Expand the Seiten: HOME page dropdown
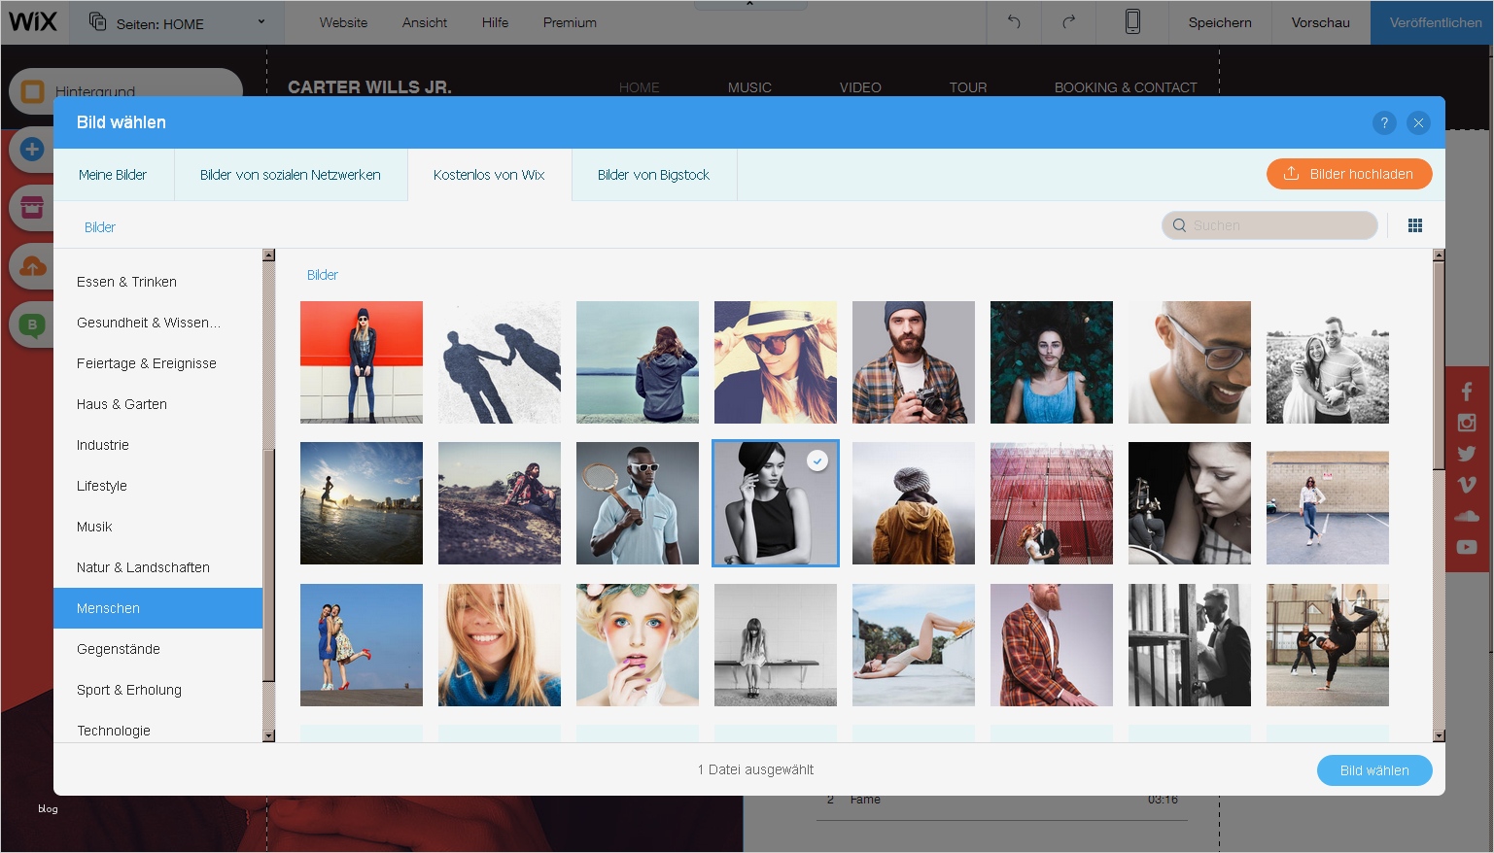 [x=261, y=21]
